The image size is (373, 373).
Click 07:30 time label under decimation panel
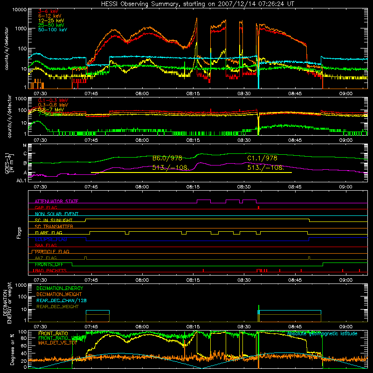tap(40, 327)
